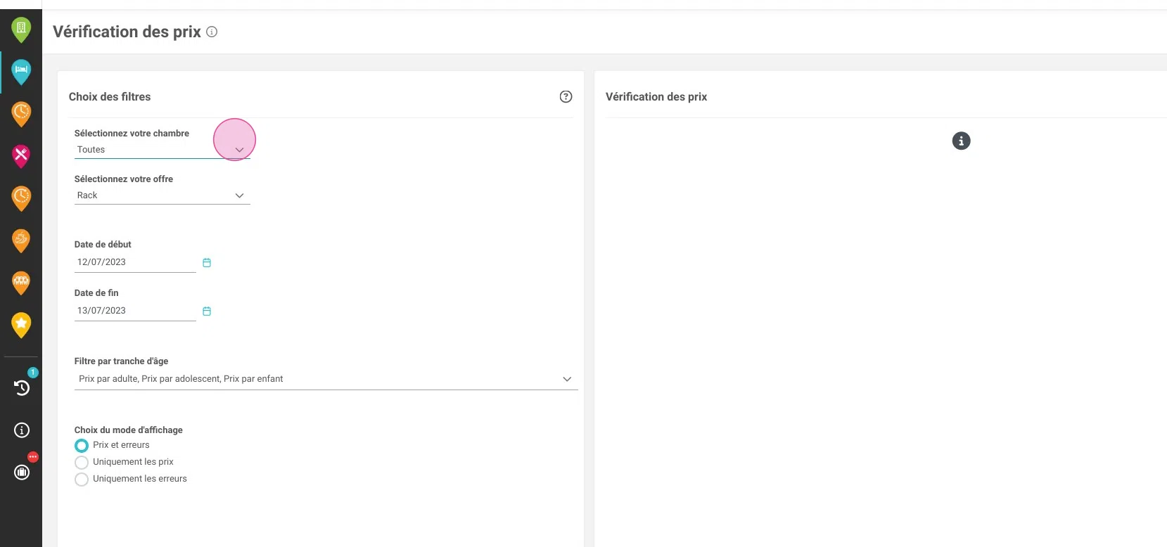Screen dimensions: 1167x547
Task: Click the second orange clock pin below restaurant
Action: tap(21, 198)
